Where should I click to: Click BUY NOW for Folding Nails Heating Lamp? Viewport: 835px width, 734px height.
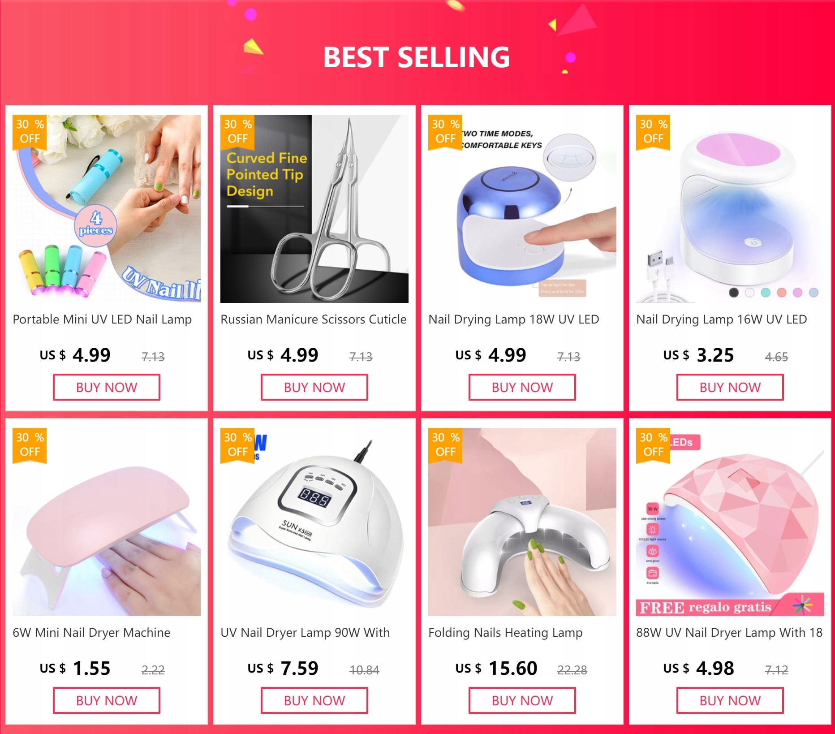pyautogui.click(x=522, y=700)
